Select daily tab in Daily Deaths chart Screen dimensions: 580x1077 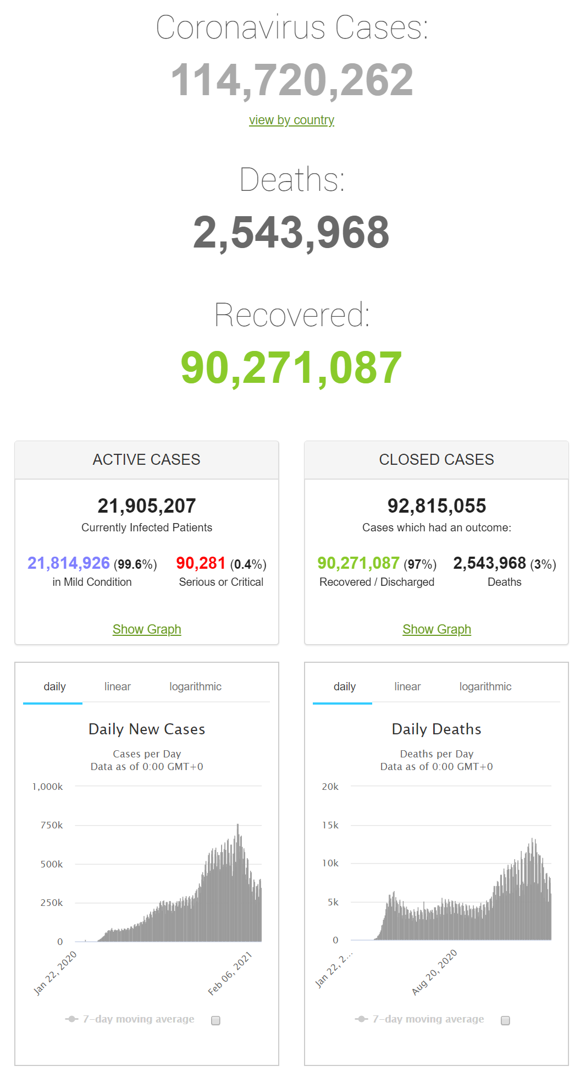point(344,686)
